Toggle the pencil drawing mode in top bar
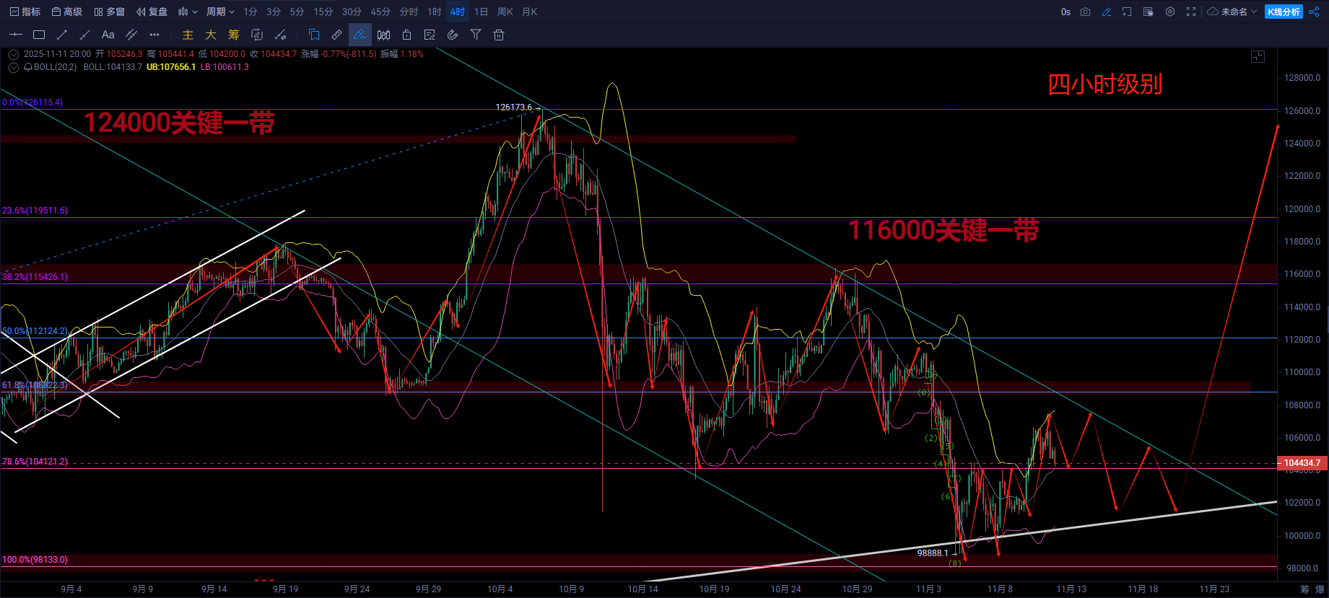Image resolution: width=1329 pixels, height=598 pixels. (x=1106, y=12)
